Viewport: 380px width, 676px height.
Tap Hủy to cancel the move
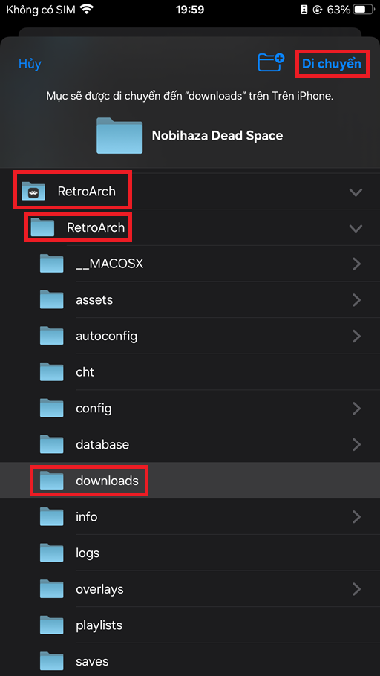pos(30,64)
